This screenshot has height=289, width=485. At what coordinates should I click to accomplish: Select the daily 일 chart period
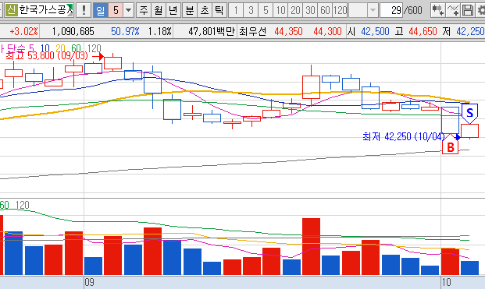[x=101, y=10]
